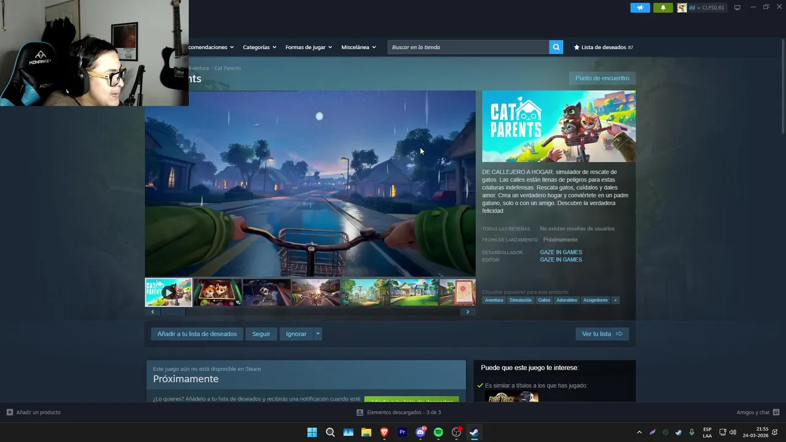Expand the Formas de jugar menu

(308, 47)
